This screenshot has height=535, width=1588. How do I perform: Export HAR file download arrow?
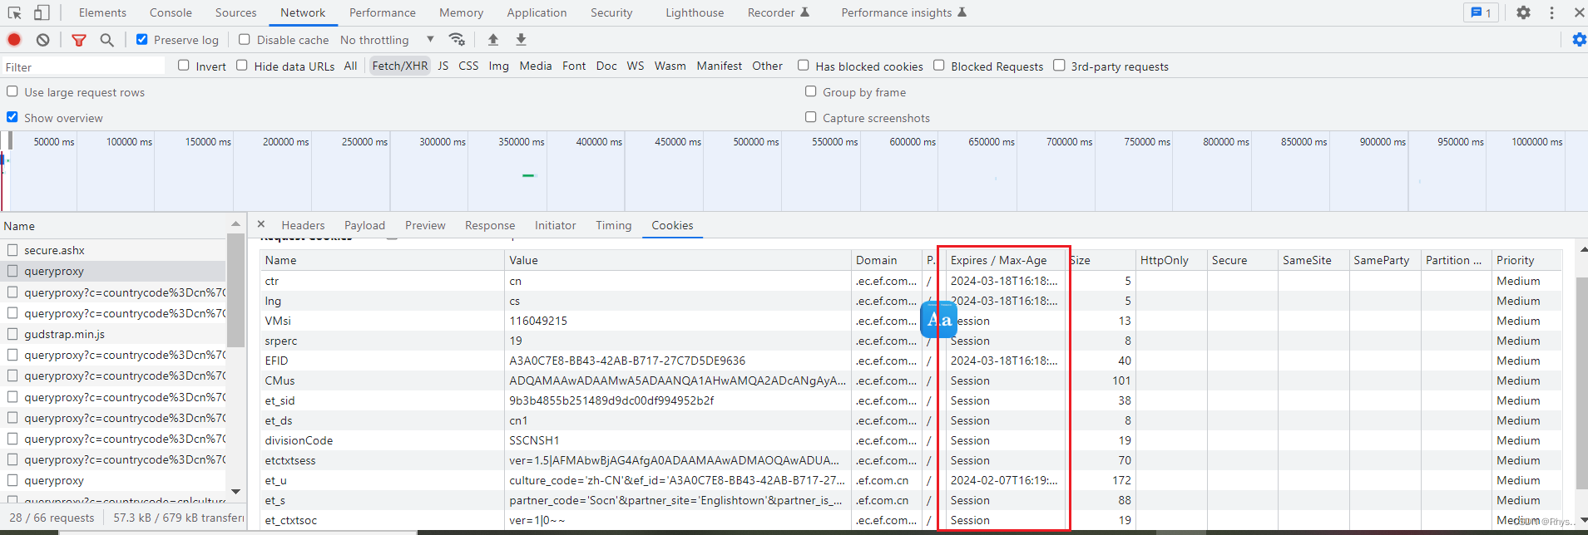point(521,39)
